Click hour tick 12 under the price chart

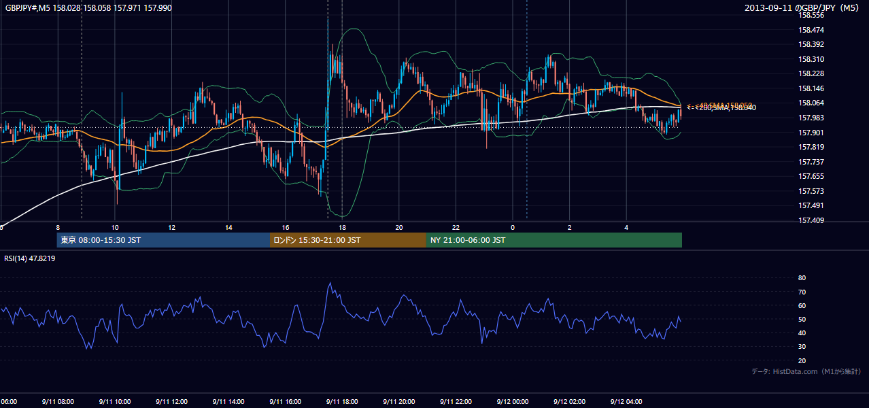pos(172,227)
